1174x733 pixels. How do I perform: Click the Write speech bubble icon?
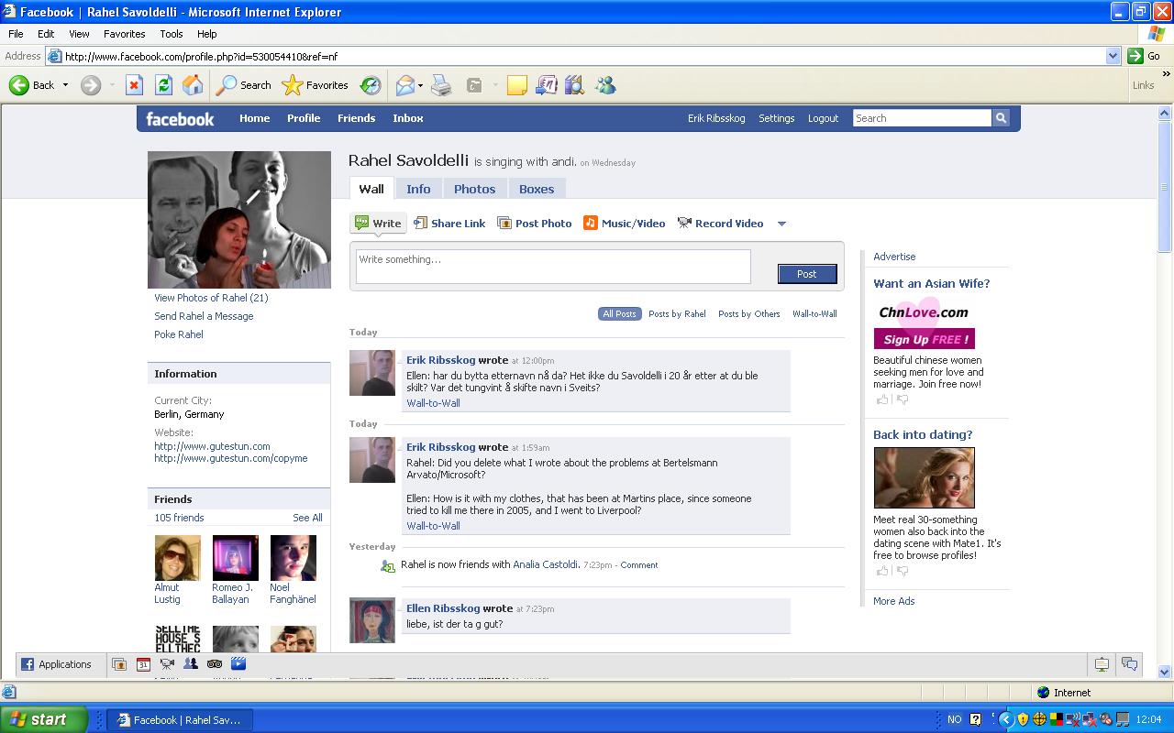pos(361,223)
